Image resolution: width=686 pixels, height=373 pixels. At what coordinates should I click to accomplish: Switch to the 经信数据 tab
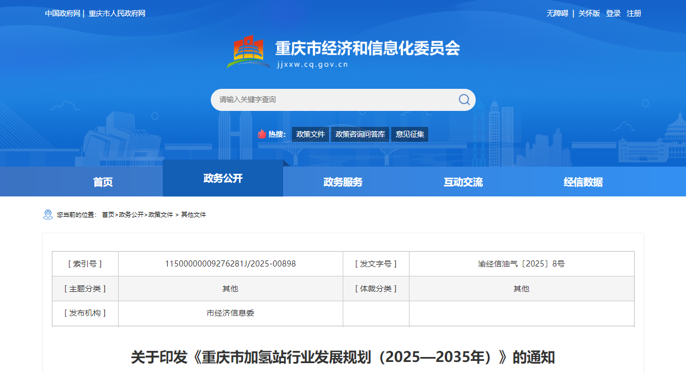[583, 182]
